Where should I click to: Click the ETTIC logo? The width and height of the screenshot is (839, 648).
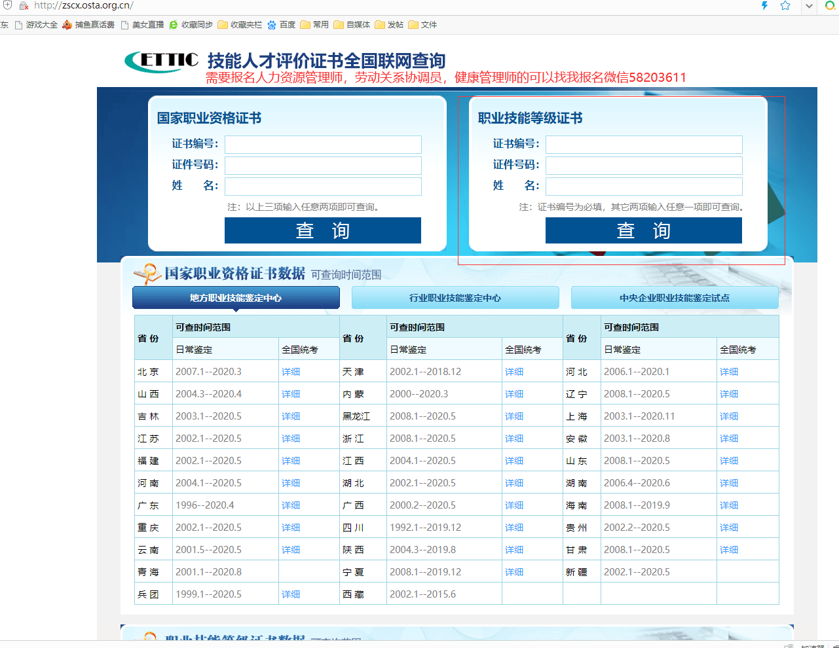click(161, 62)
